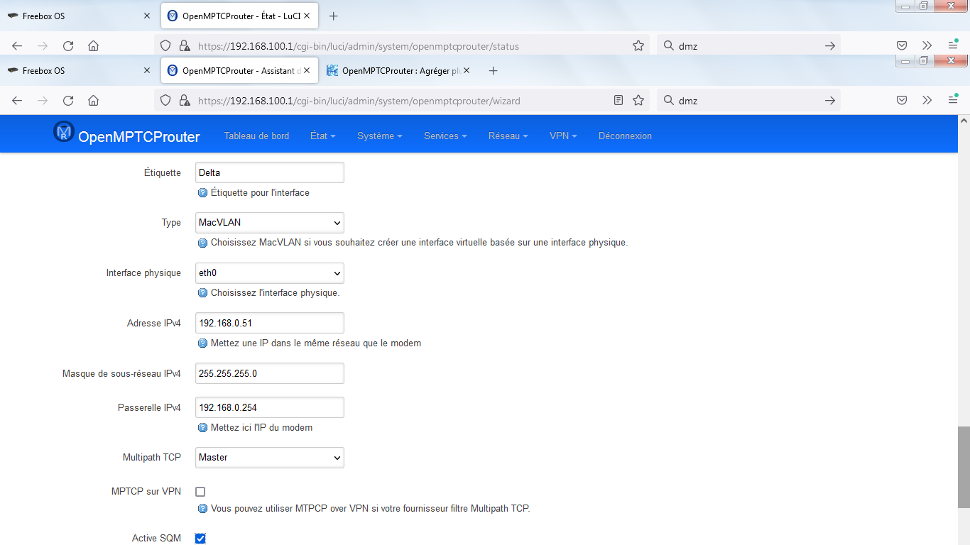
Task: Switch to Freebox OS tab in the status window
Action: (x=78, y=16)
